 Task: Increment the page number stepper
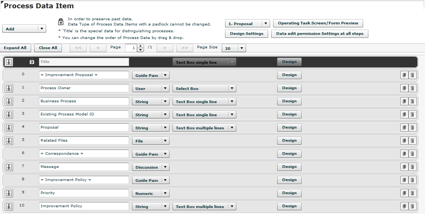pyautogui.click(x=141, y=46)
